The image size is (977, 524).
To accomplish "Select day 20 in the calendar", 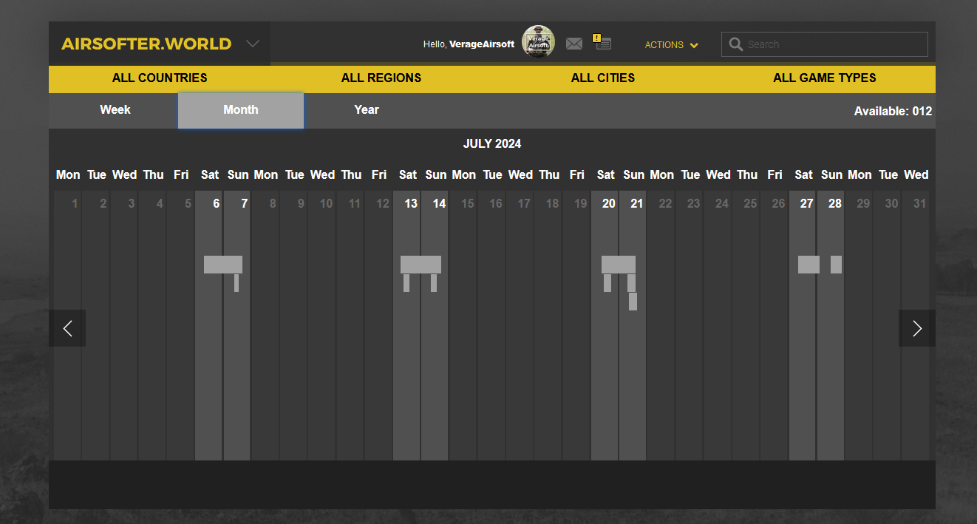I will [x=605, y=325].
